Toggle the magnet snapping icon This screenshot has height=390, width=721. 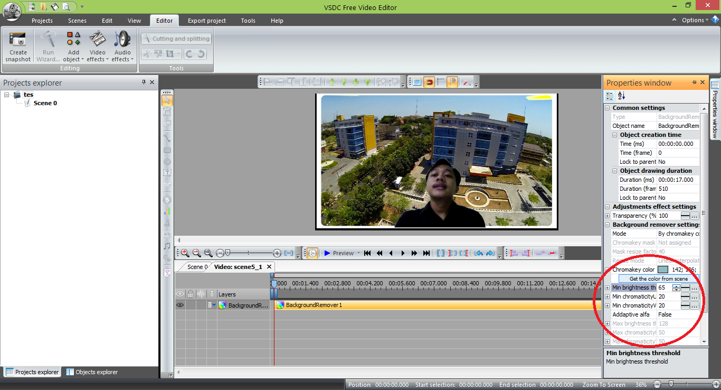point(429,82)
